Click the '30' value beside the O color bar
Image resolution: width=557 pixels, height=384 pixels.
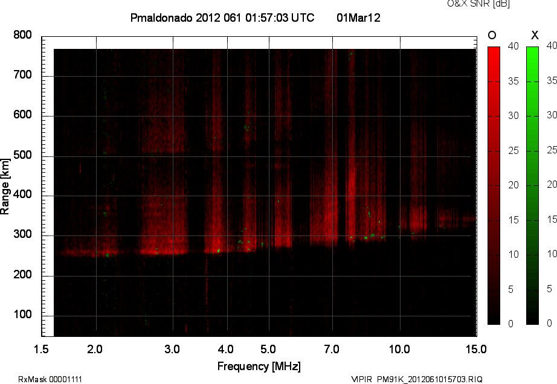514,116
